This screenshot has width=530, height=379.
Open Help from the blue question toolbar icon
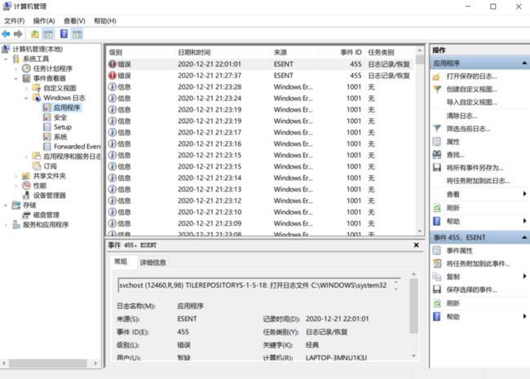point(64,33)
